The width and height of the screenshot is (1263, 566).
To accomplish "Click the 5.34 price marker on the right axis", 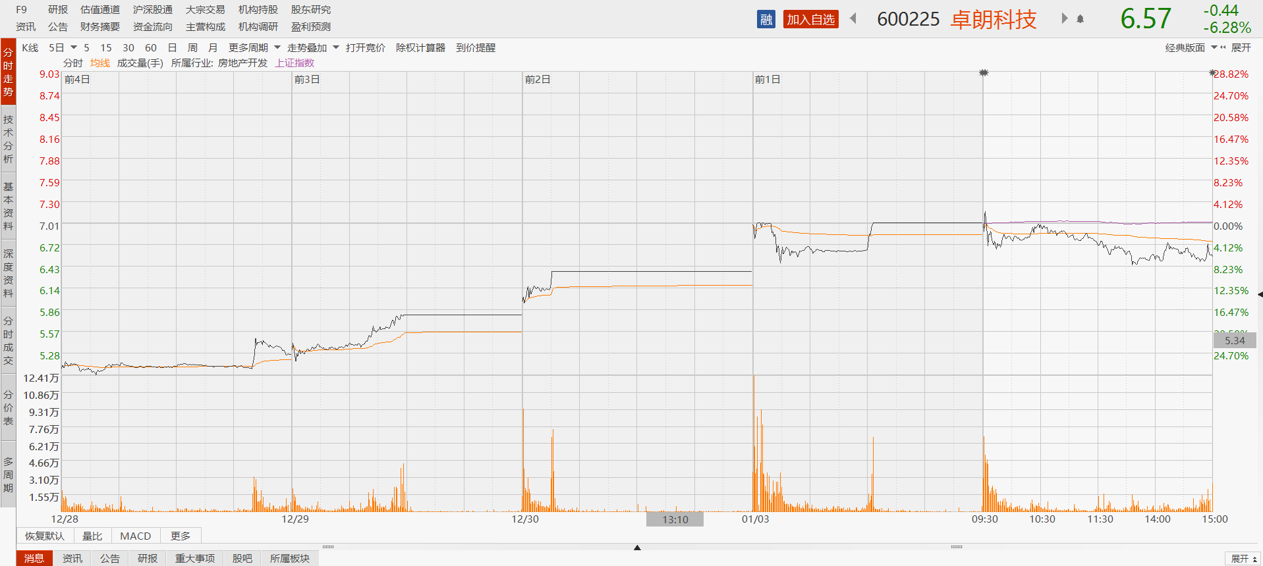I will tap(1235, 340).
